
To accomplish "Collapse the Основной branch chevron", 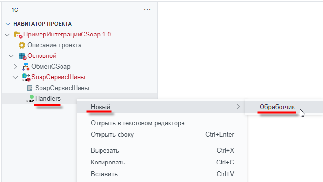I will click(x=11, y=56).
